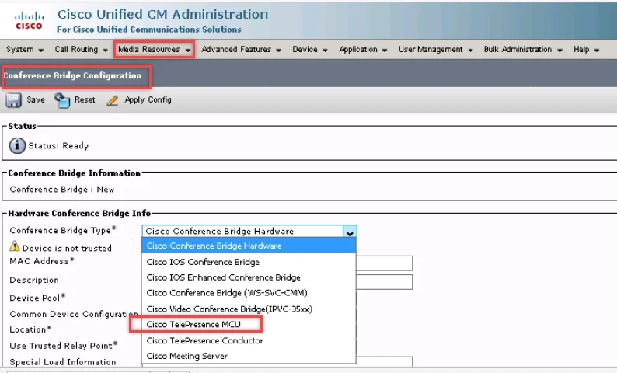Click the Apply Config pencil icon
The image size is (617, 373).
[113, 100]
